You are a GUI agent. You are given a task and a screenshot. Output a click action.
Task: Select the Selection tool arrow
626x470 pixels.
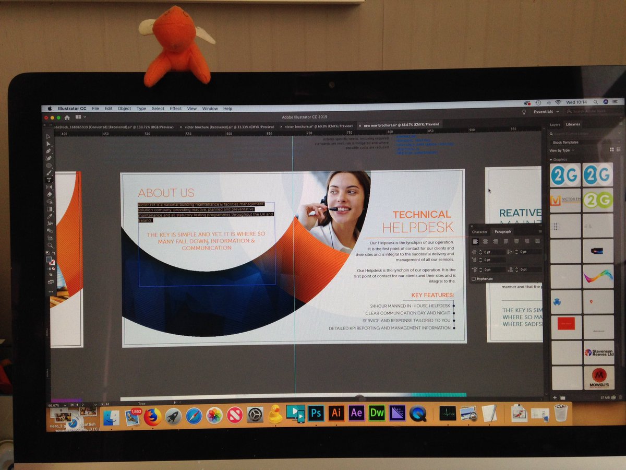click(x=49, y=136)
